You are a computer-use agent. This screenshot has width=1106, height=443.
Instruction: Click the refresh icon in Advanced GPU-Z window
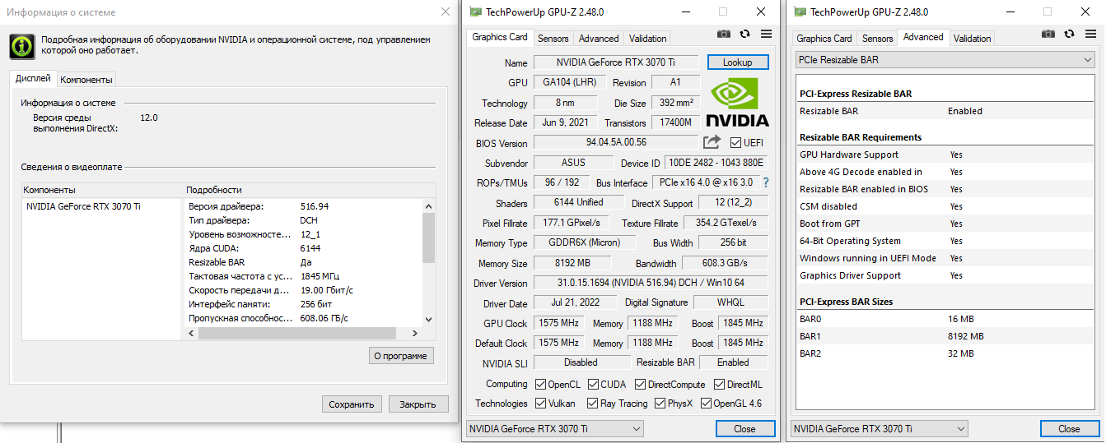1069,34
